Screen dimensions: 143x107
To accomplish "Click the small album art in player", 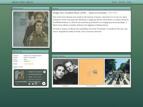I will click(20, 75).
